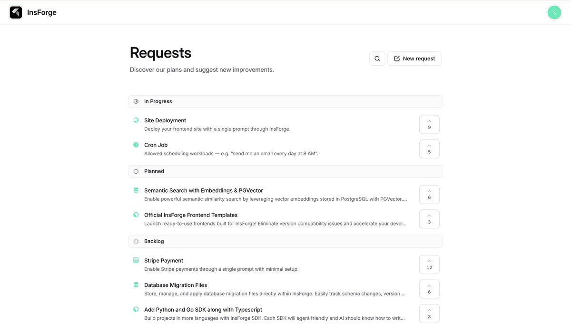This screenshot has width=571, height=324.
Task: Click the InsForge brand name
Action: tap(42, 12)
